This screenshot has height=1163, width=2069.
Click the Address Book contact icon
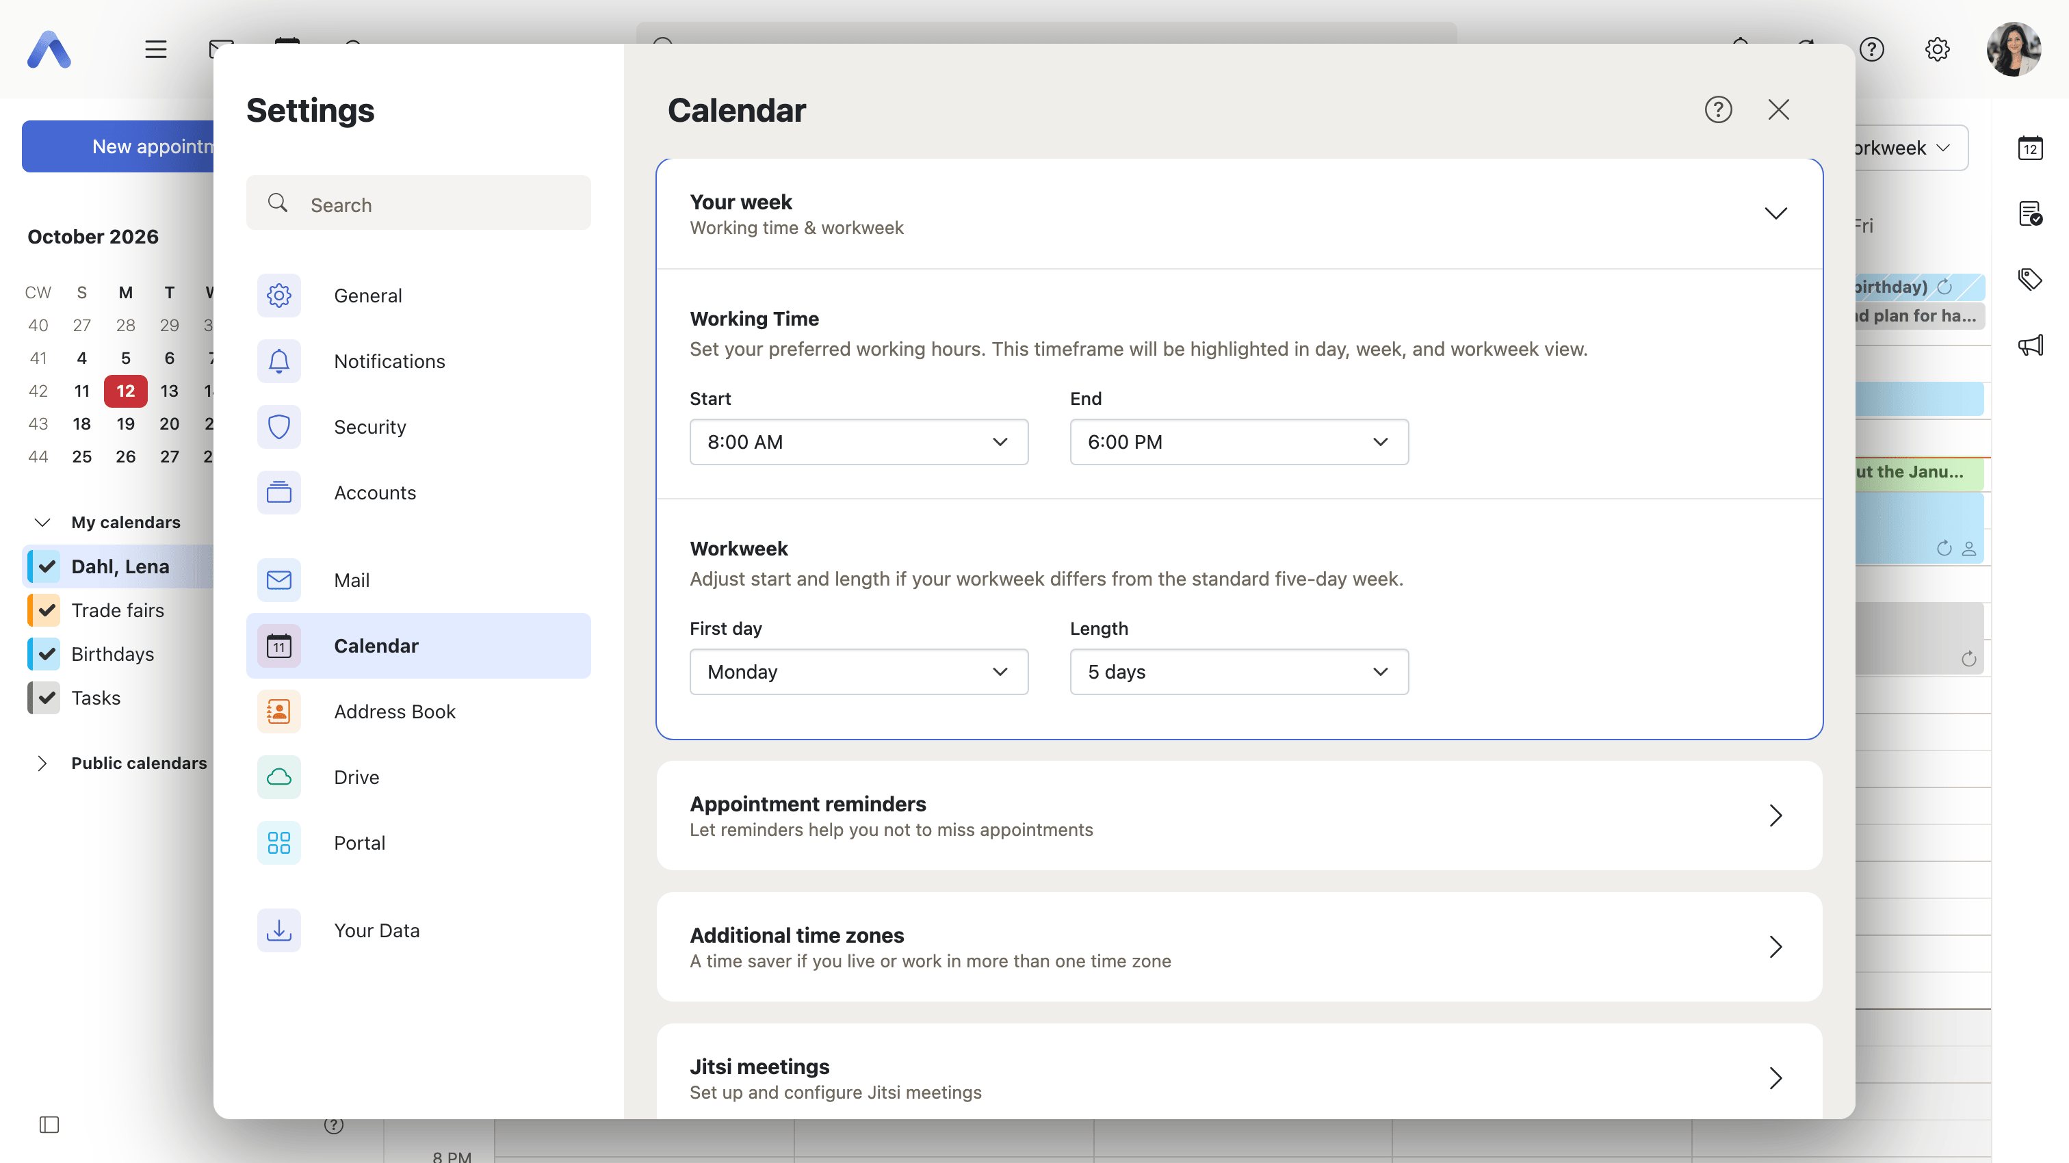pos(278,711)
